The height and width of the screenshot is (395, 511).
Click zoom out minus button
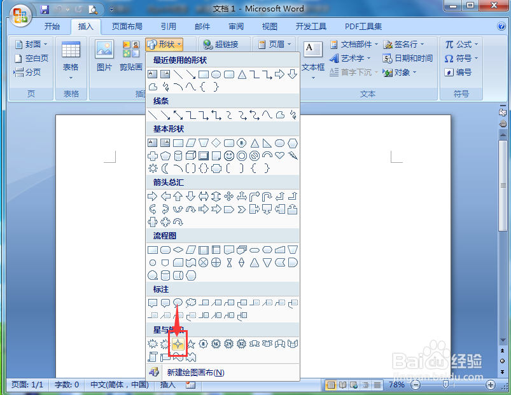pos(416,385)
